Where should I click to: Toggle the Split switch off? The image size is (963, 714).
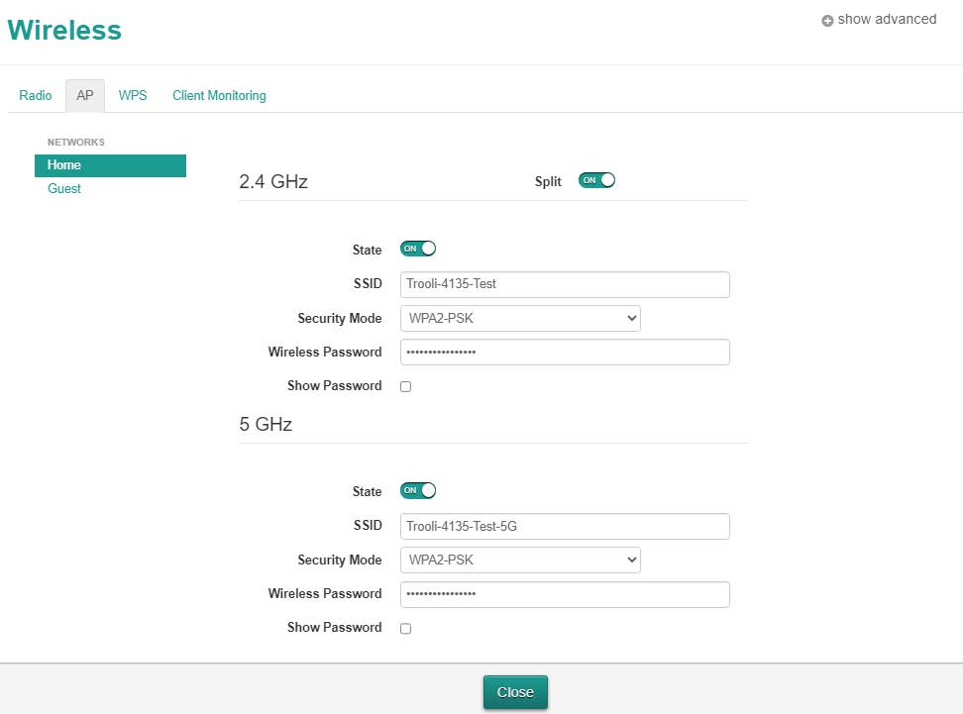pyautogui.click(x=596, y=180)
